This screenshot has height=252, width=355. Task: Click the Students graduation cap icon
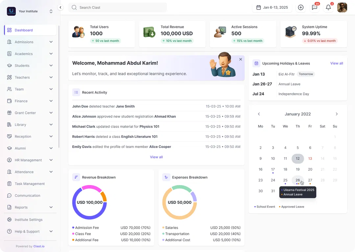pyautogui.click(x=9, y=66)
